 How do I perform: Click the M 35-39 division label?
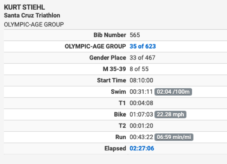(114, 69)
